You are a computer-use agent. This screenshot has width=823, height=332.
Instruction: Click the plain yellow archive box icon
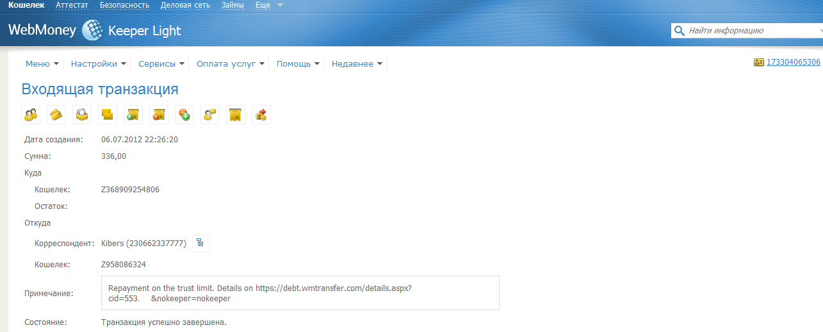(x=236, y=115)
